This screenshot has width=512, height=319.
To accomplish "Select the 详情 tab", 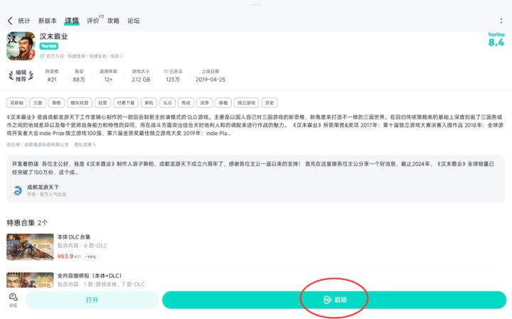I will pos(72,21).
